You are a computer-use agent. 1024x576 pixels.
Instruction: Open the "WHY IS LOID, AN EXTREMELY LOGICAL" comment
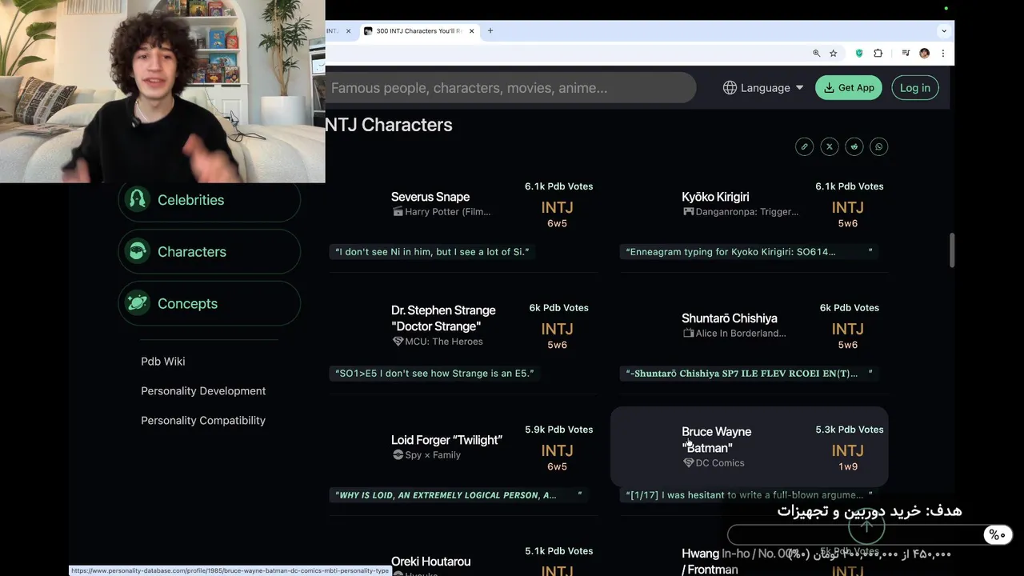tap(458, 495)
